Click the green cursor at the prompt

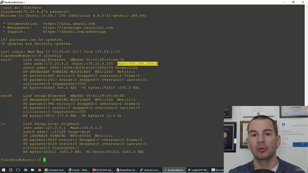44,160
